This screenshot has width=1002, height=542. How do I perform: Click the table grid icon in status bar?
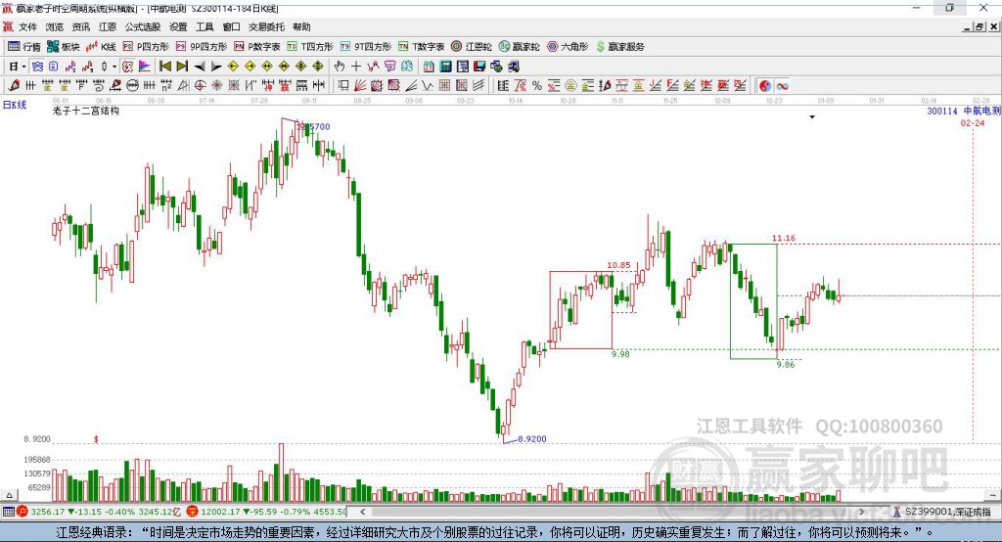pos(8,512)
